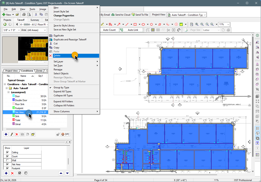Click the blue plus add layer button
Image resolution: width=261 pixels, height=182 pixels.
(x=6, y=173)
